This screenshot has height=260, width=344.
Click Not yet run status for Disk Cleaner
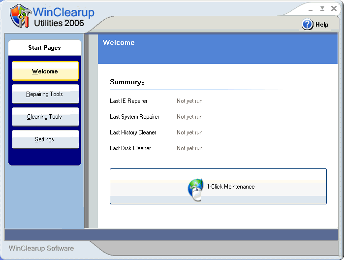(x=190, y=148)
